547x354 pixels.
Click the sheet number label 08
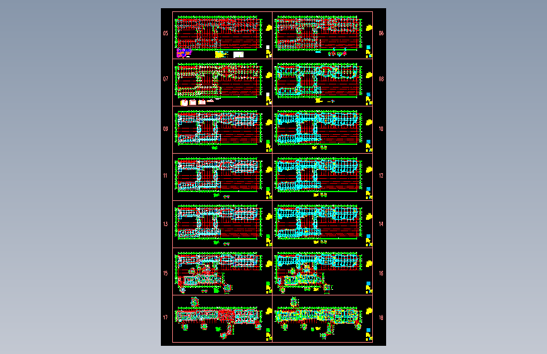click(x=381, y=79)
